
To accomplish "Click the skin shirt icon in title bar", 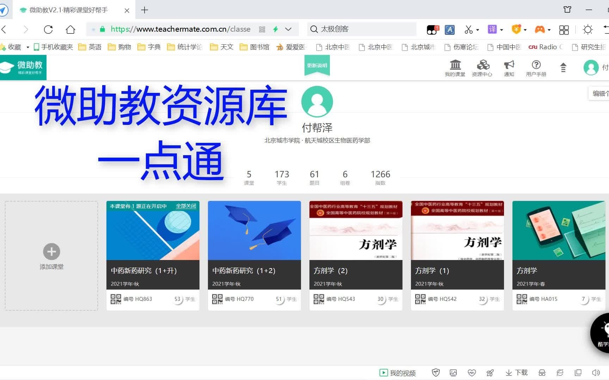I will point(567,10).
